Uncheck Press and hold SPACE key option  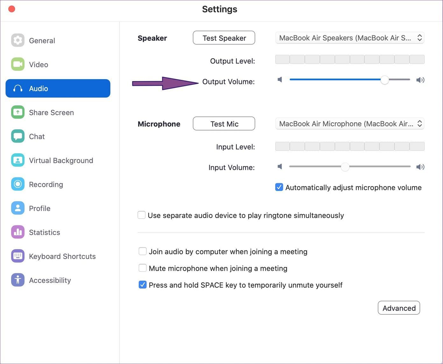tap(143, 285)
